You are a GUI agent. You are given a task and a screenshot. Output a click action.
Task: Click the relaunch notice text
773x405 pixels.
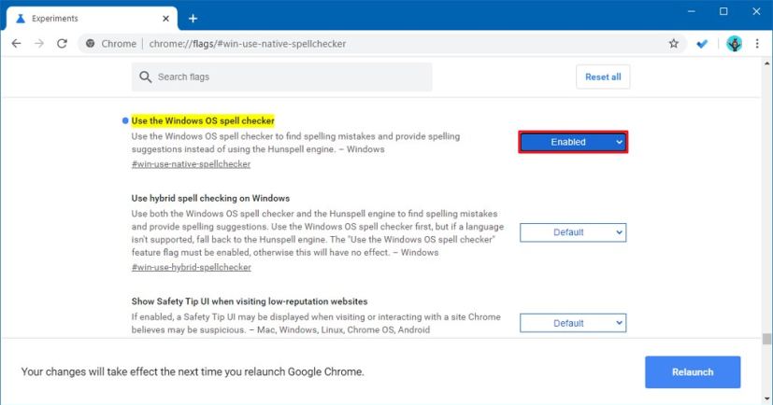[x=193, y=371]
